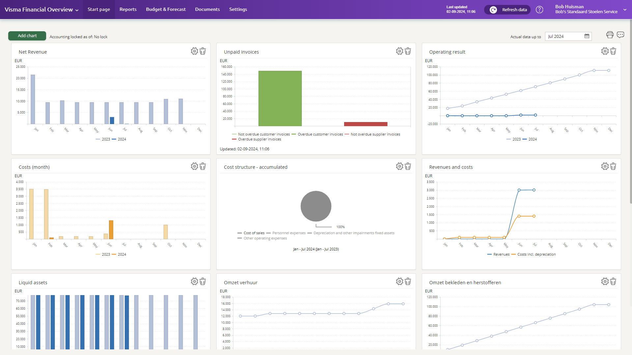Delete the Operating result chart
Viewport: 632px width, 355px height.
coord(613,51)
